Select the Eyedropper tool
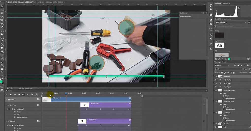This screenshot has width=251, height=131. 2,24
